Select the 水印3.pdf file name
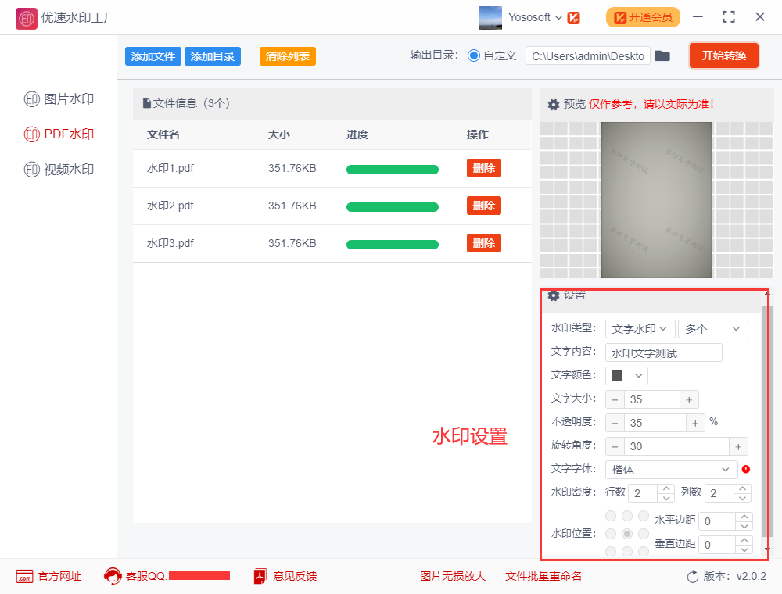782x594 pixels. tap(170, 243)
